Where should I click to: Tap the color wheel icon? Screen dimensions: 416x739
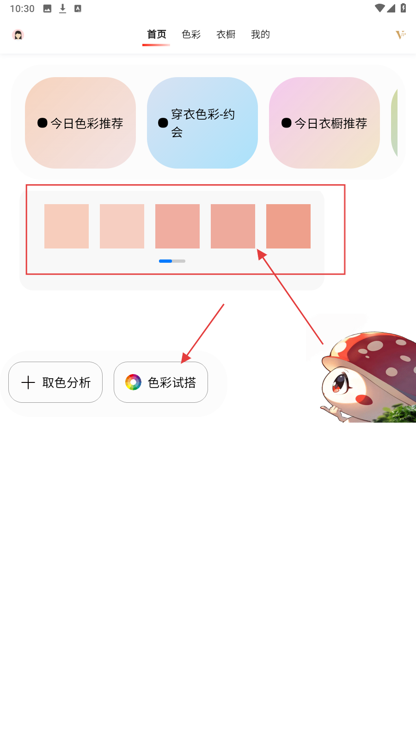pos(133,382)
